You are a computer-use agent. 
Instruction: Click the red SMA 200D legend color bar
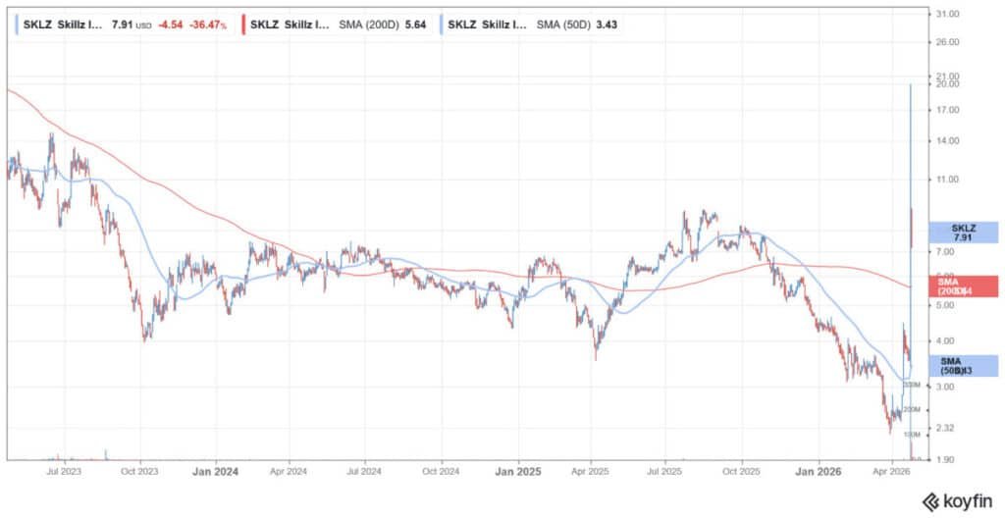tap(242, 24)
